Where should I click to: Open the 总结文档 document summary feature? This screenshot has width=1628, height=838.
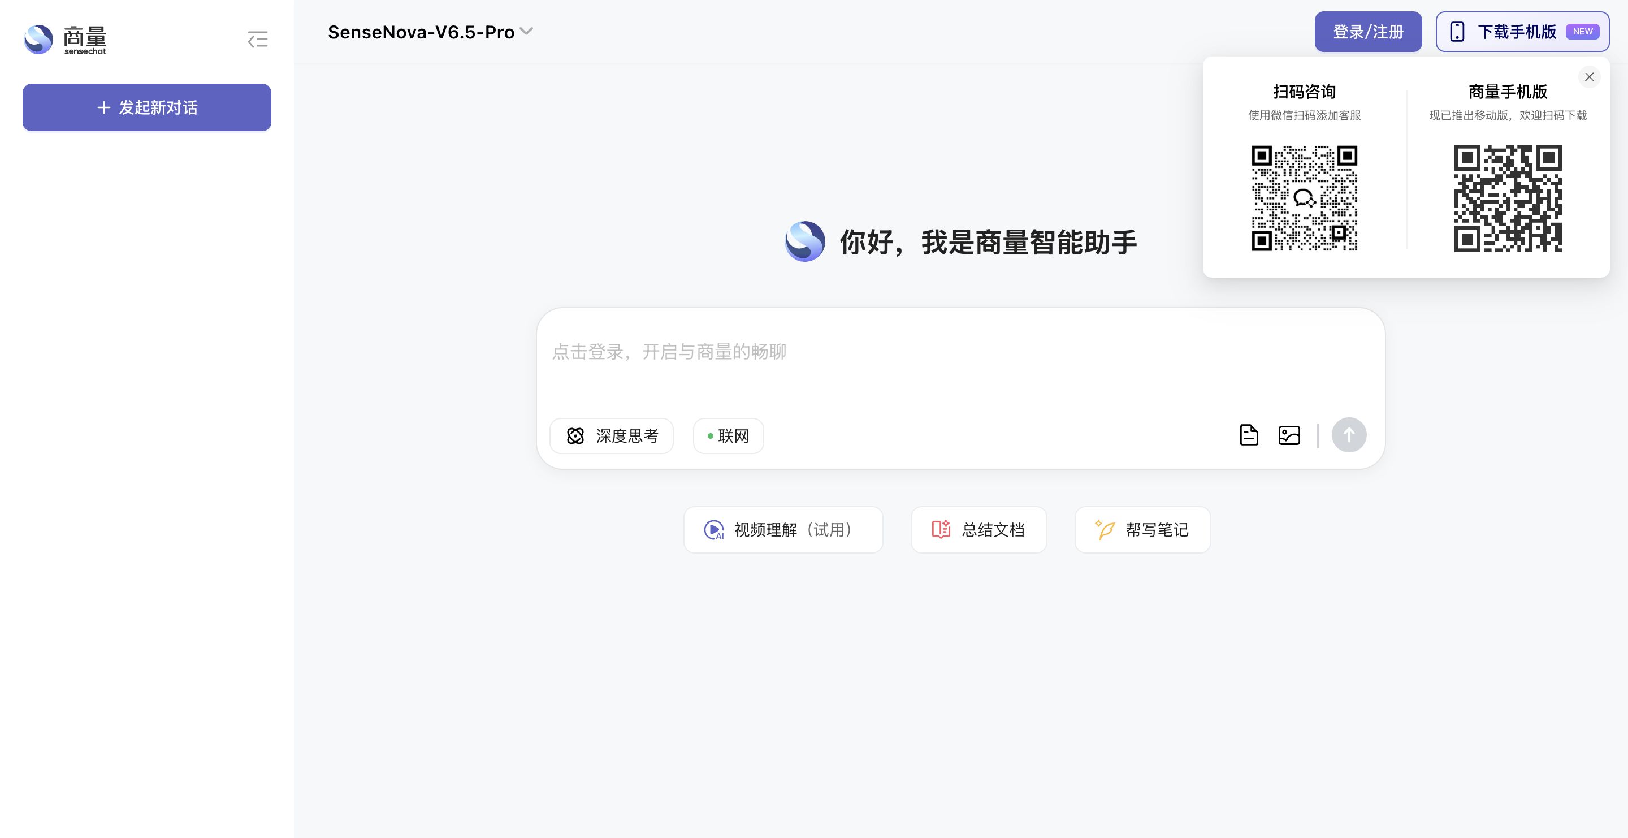(978, 530)
